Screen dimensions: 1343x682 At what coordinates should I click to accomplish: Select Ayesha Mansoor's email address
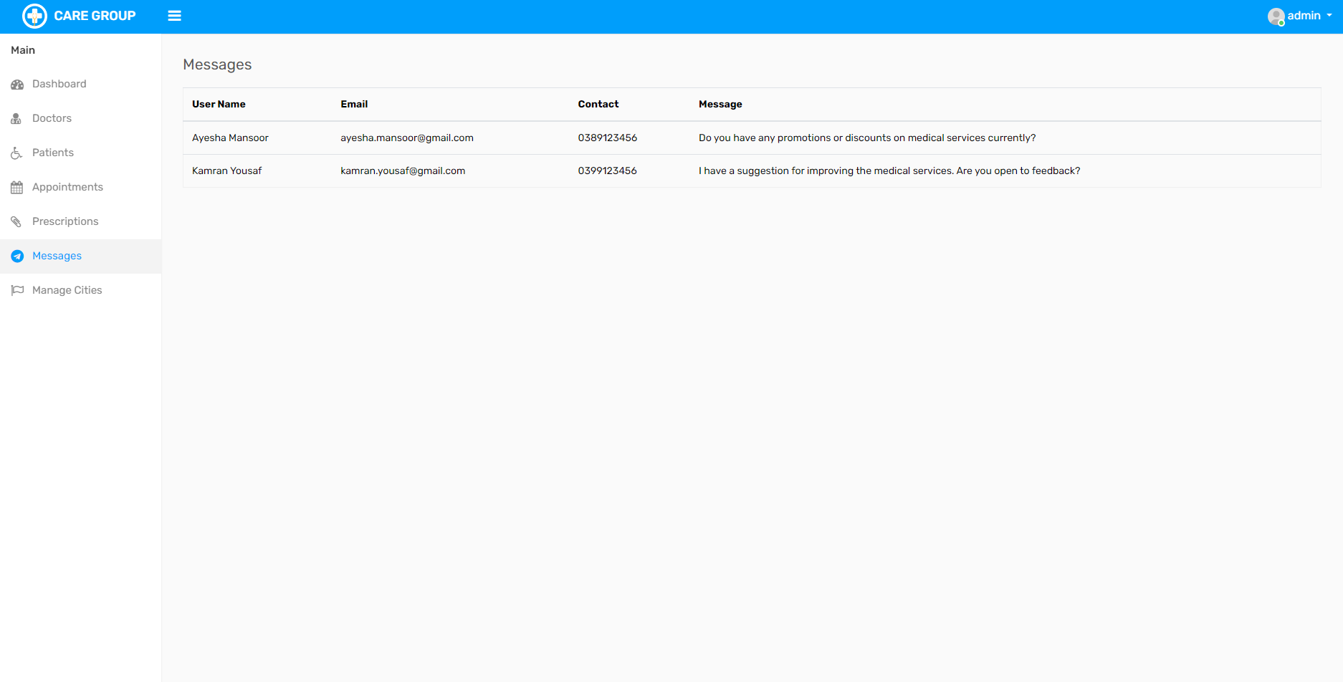[x=406, y=138]
